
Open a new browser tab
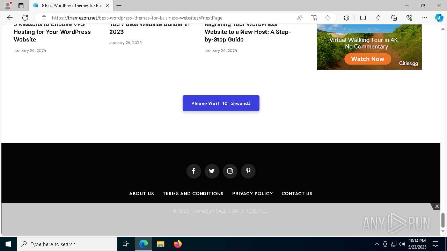click(119, 6)
